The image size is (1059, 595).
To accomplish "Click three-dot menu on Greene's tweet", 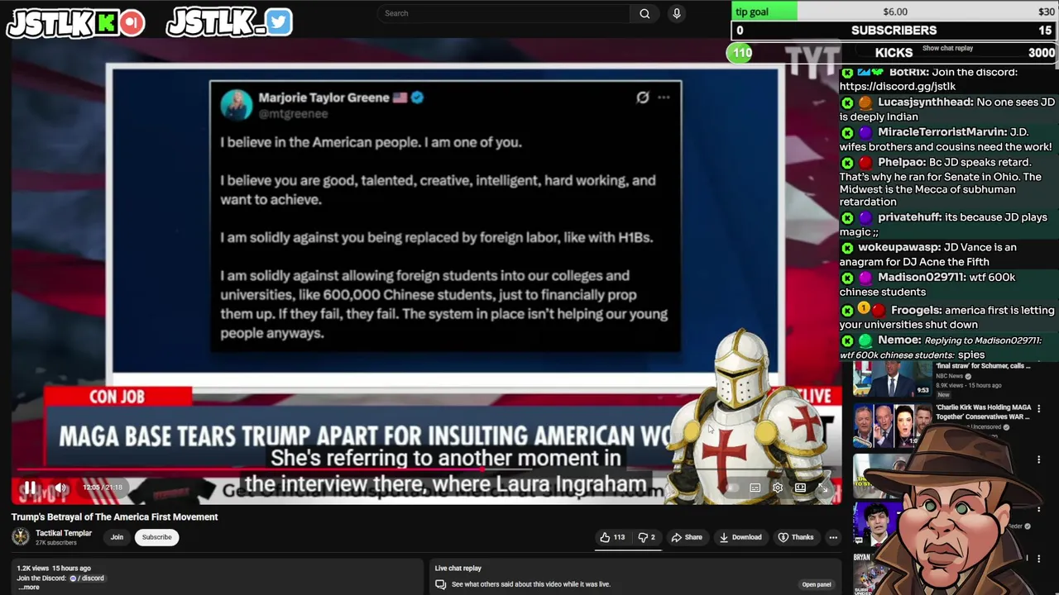I will 664,98.
